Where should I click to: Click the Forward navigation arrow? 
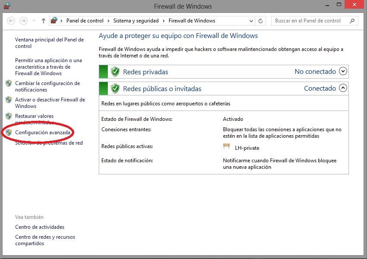23,21
